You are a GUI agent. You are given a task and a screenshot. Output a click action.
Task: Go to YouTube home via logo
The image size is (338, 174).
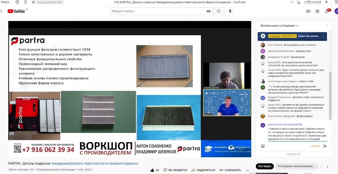coord(17,11)
